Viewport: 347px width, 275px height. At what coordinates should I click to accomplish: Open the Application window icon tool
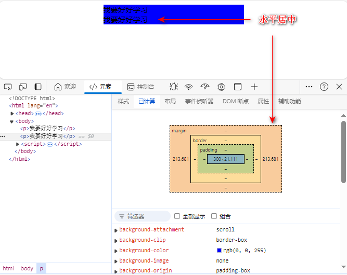pyautogui.click(x=238, y=87)
